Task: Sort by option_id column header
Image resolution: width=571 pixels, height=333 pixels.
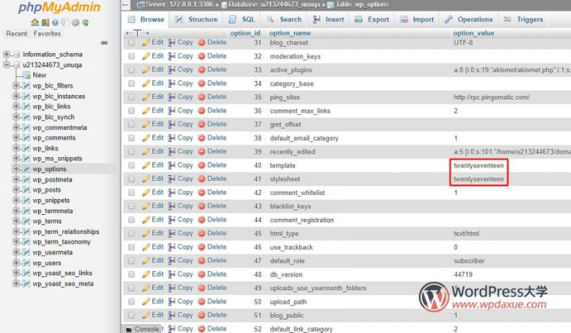Action: [245, 33]
